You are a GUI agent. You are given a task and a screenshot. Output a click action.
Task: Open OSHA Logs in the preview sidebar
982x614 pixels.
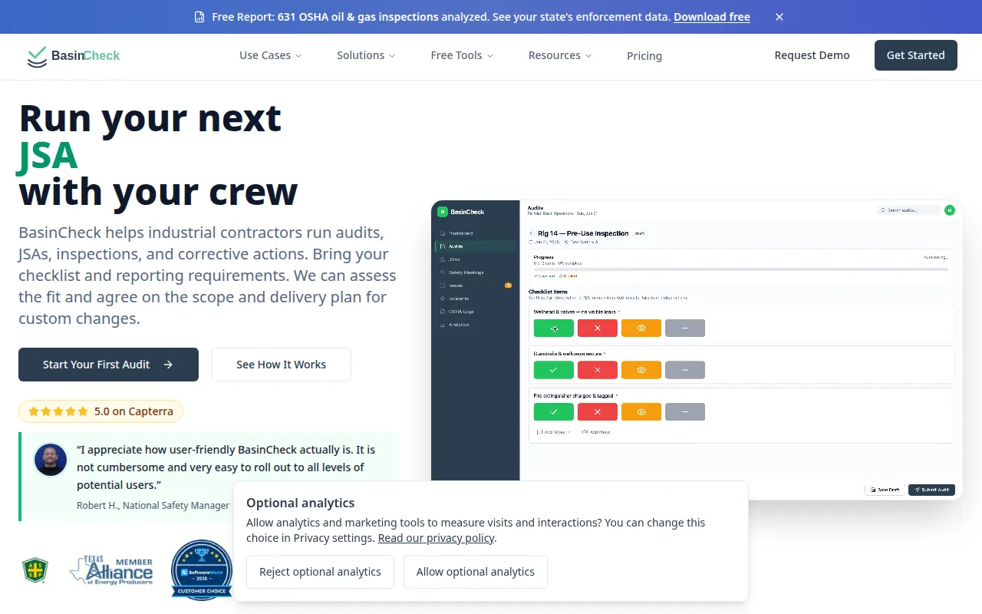[475, 312]
